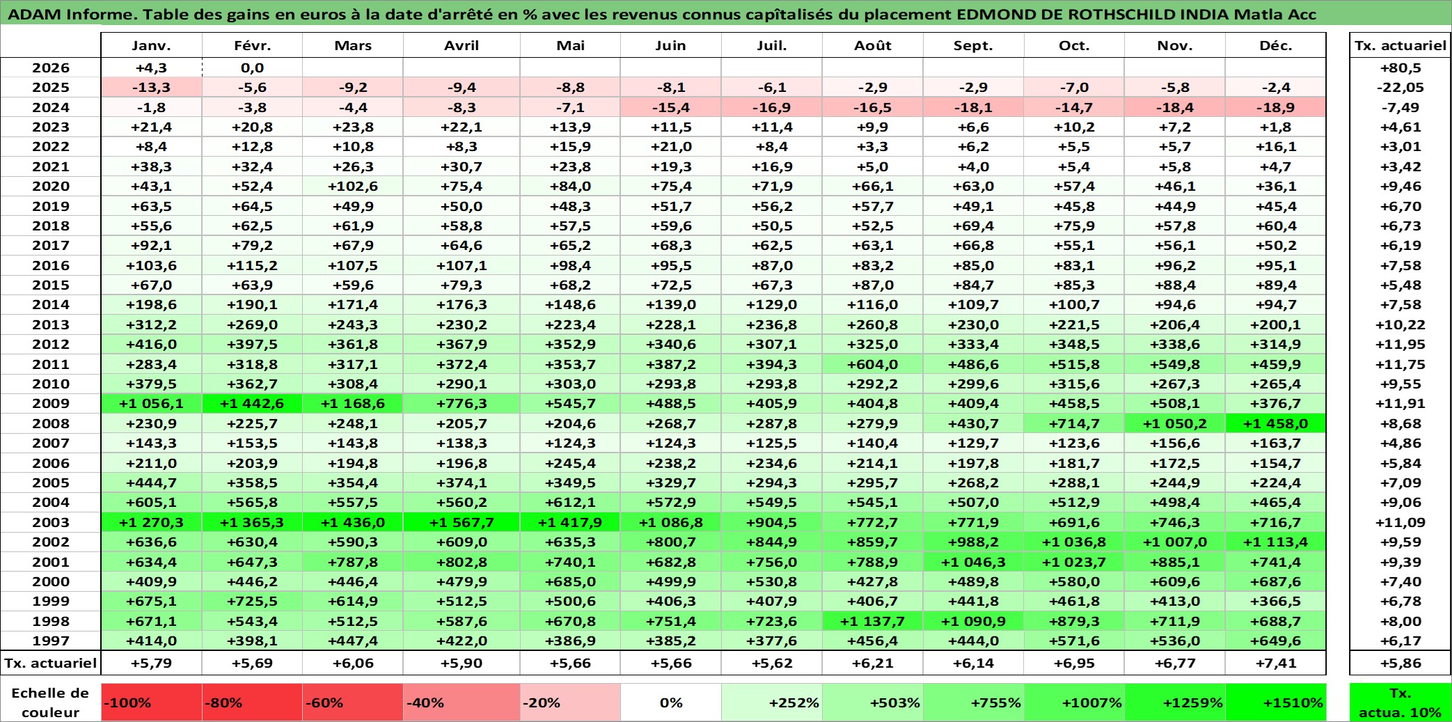Select the 1997 row label

click(x=51, y=641)
